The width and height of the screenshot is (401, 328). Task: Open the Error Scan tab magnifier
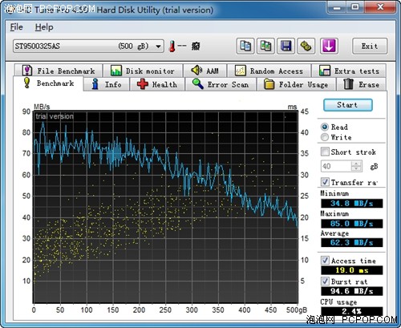pos(221,84)
